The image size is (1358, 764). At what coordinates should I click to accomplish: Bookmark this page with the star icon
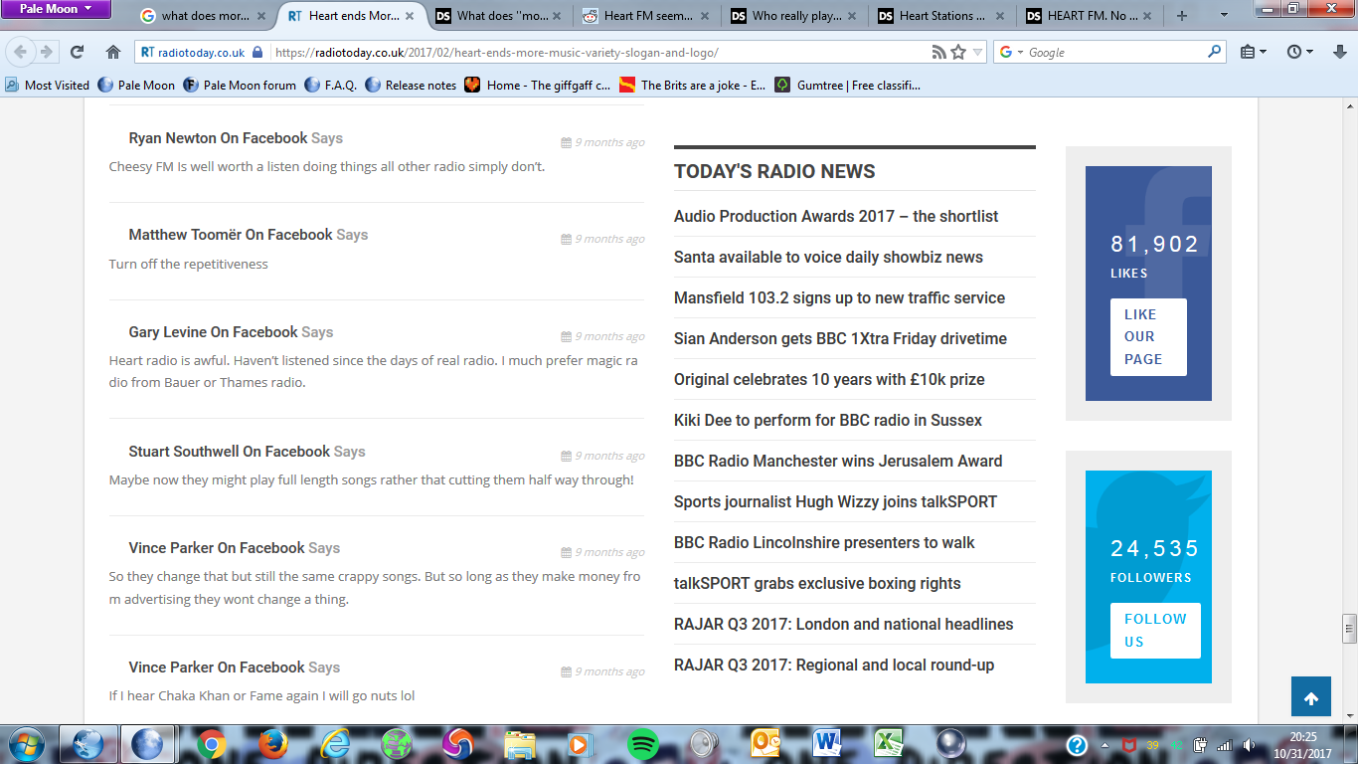coord(958,52)
